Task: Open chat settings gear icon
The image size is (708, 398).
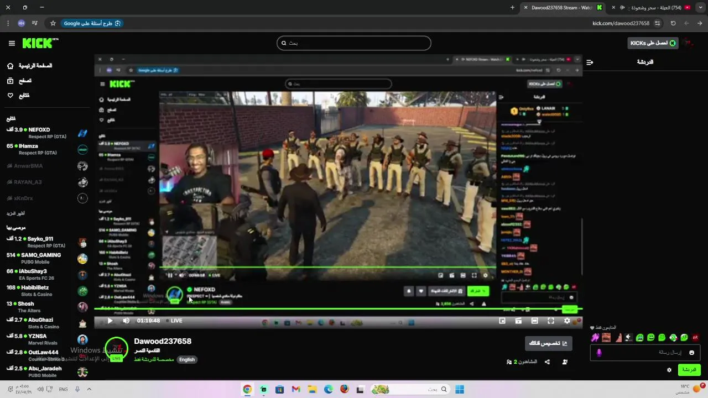Action: tap(669, 370)
